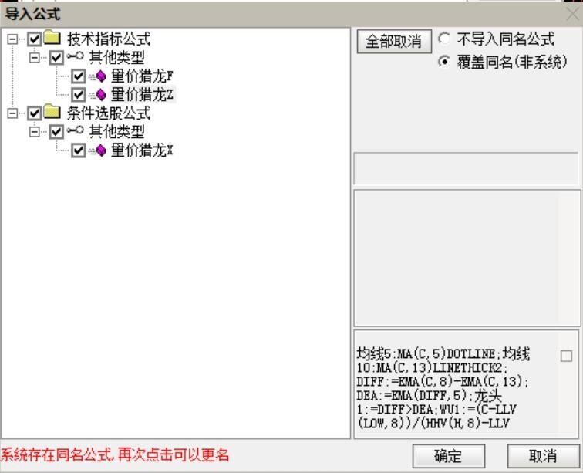The image size is (583, 473).
Task: Confirm import with 确定 button
Action: tap(449, 455)
